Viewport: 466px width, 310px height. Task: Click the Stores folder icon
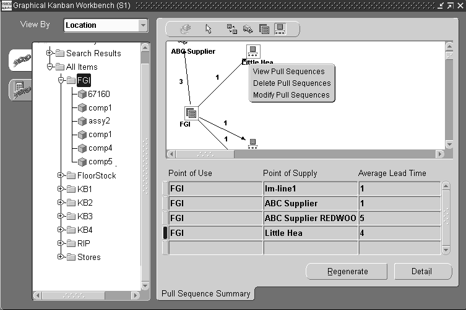coord(71,257)
